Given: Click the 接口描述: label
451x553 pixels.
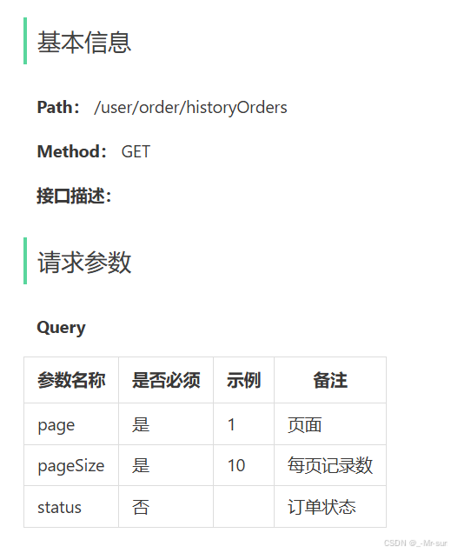Looking at the screenshot, I should pyautogui.click(x=74, y=196).
